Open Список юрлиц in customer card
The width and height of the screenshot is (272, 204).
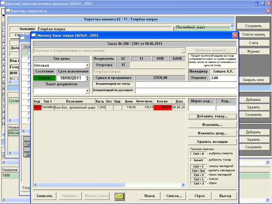tap(253, 35)
